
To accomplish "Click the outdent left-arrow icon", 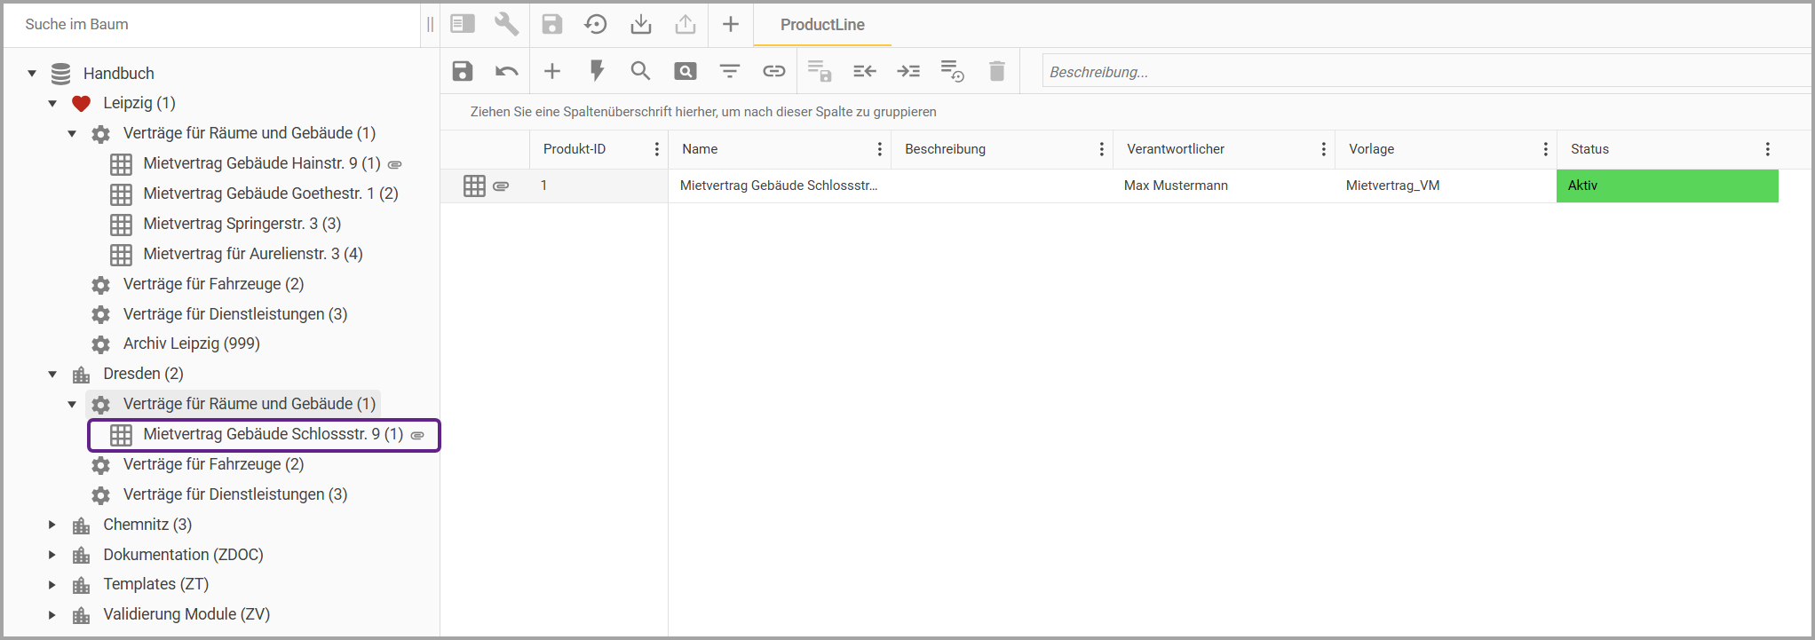I will click(x=864, y=71).
